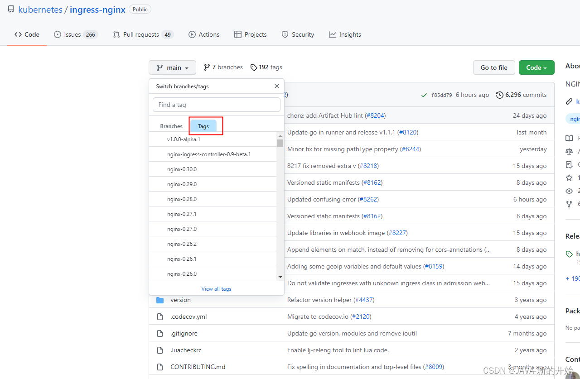Image resolution: width=580 pixels, height=379 pixels.
Task: Select tag nginx-0.26.2
Action: [x=213, y=244]
